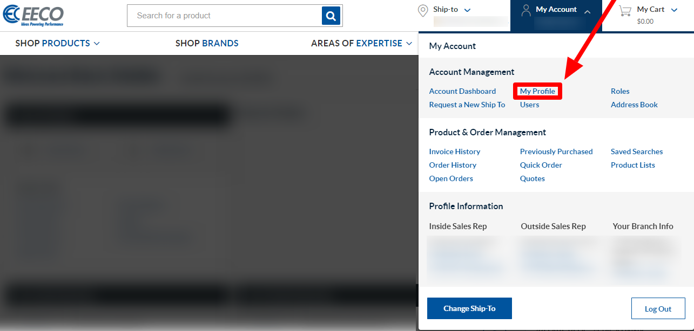This screenshot has width=694, height=331.
Task: Click the My Account panel title
Action: (x=453, y=46)
